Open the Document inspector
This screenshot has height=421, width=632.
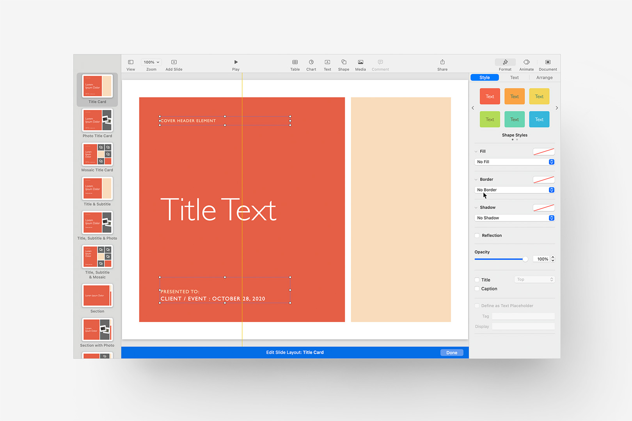(x=548, y=62)
